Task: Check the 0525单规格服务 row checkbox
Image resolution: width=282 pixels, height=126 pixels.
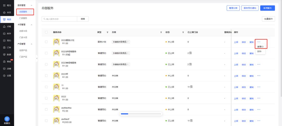Action: point(46,64)
